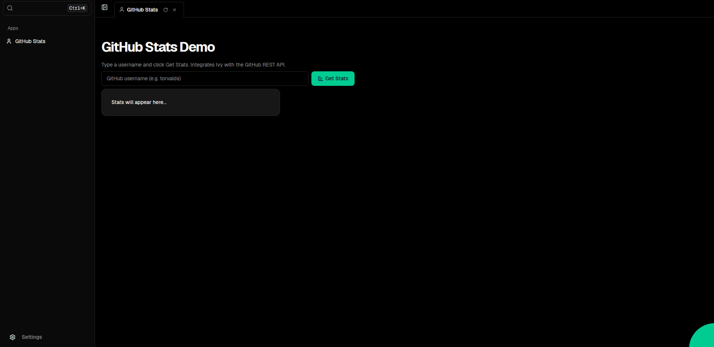Click the GitHub username input field
The width and height of the screenshot is (714, 347).
[x=204, y=78]
